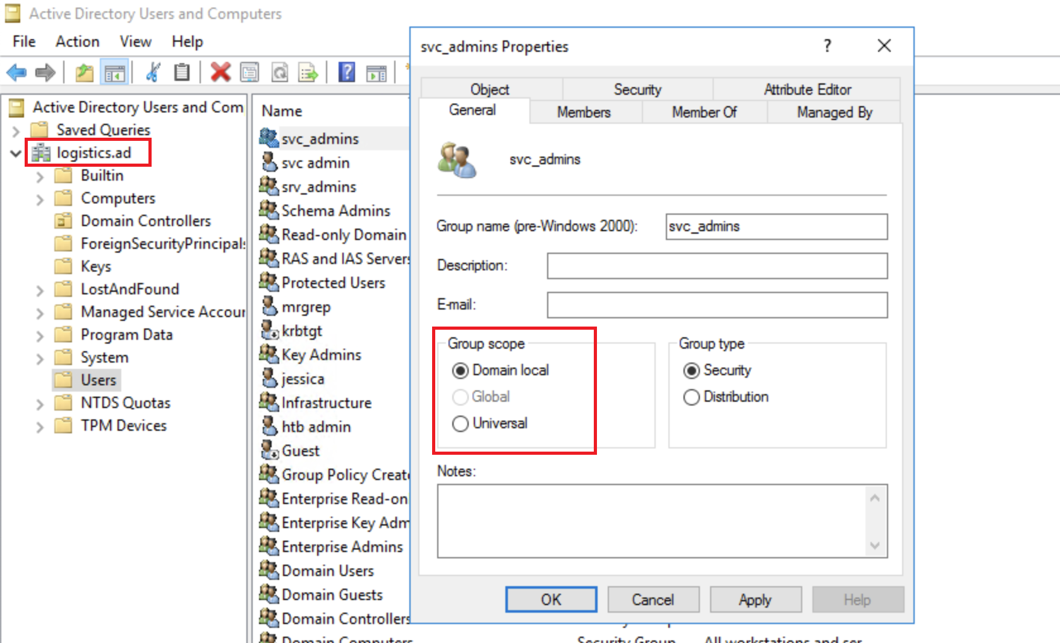Click the Up One Level folder icon

(x=84, y=73)
